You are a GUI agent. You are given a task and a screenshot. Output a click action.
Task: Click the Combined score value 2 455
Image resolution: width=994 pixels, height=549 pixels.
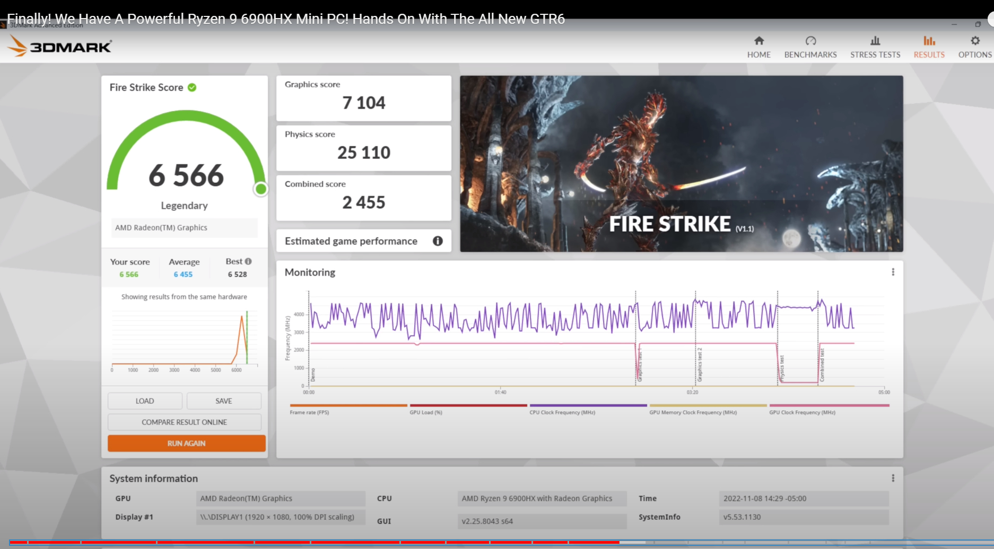tap(364, 202)
